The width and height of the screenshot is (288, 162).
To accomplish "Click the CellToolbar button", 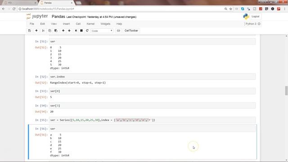I will coord(131,31).
